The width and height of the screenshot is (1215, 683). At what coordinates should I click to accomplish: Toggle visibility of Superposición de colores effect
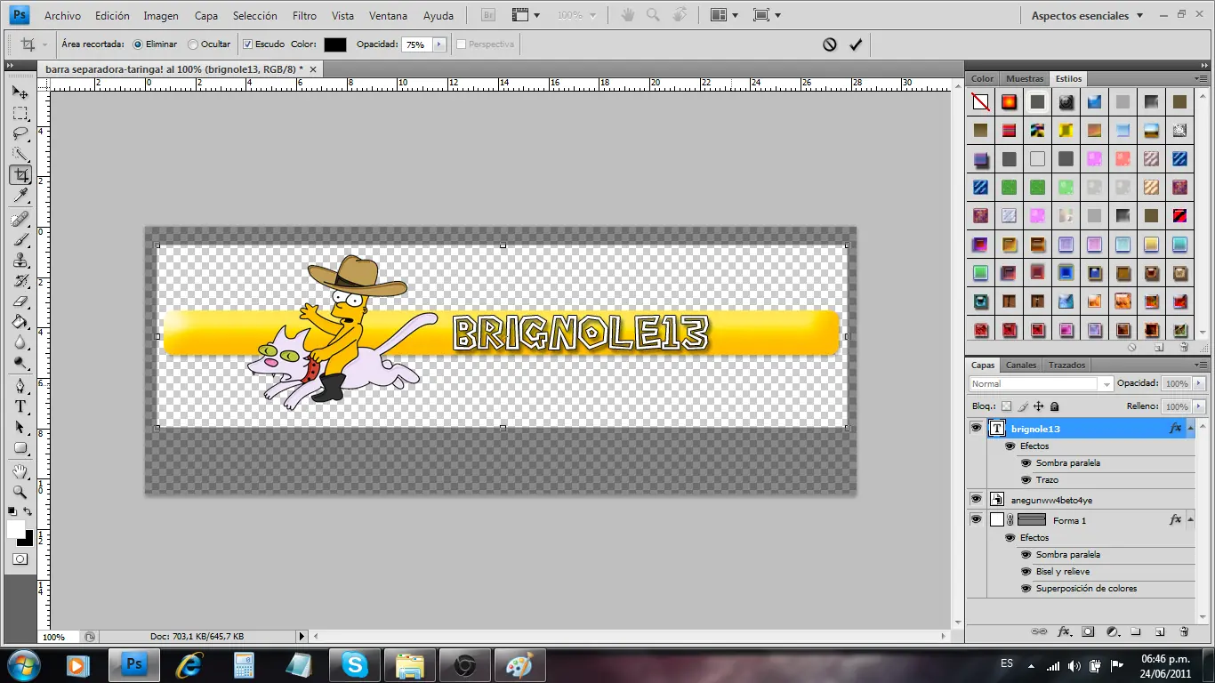1026,589
